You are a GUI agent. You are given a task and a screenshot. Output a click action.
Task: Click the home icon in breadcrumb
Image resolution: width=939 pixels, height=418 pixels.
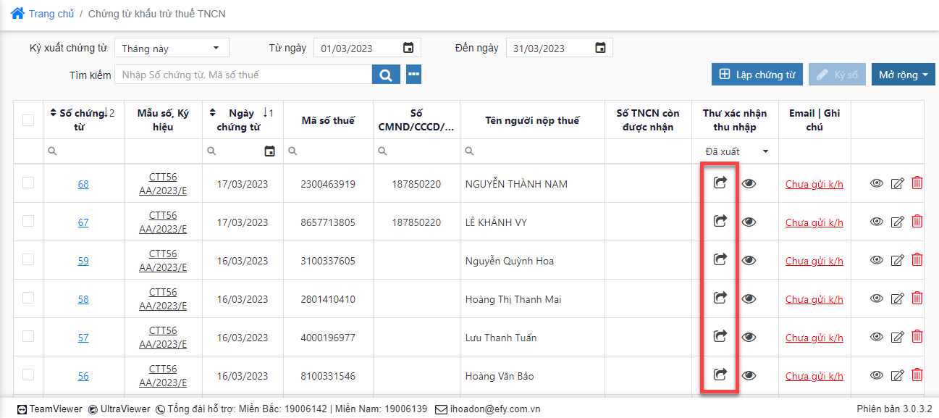(17, 13)
